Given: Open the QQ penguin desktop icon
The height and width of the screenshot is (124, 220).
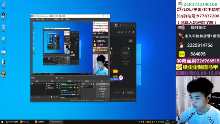Looking at the screenshot, I should [3, 16].
